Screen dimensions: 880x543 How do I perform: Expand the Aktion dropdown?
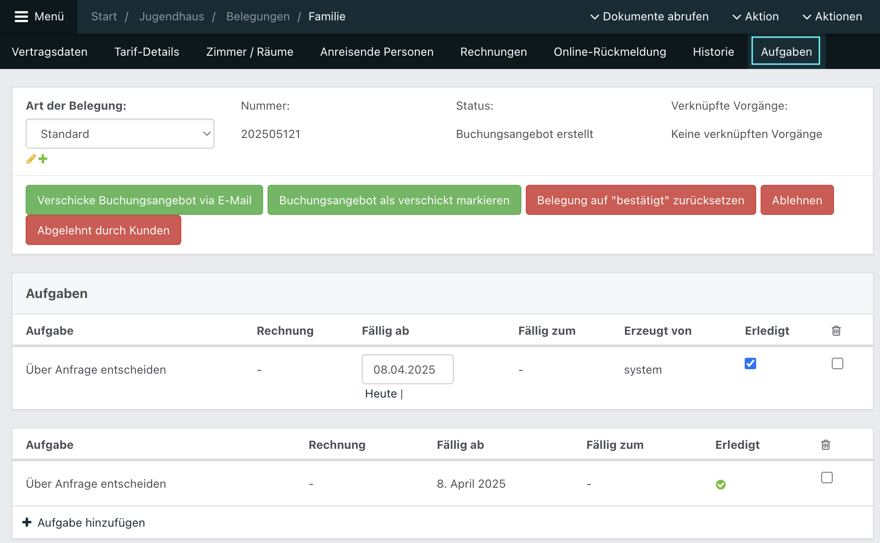(756, 16)
